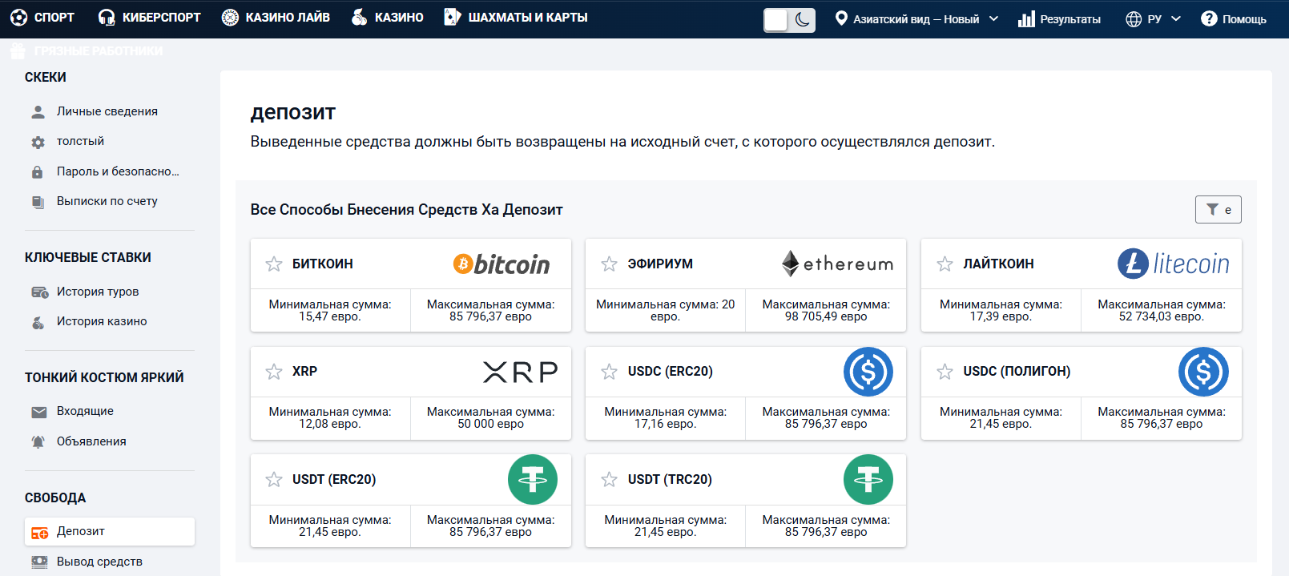Open the deposit methods filter
This screenshot has width=1289, height=576.
[x=1218, y=210]
